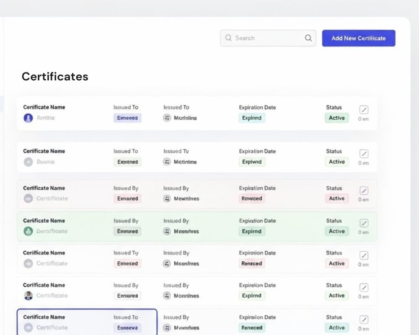Open edit icon for the Emmrea row
This screenshot has height=335, width=419.
coord(364,223)
